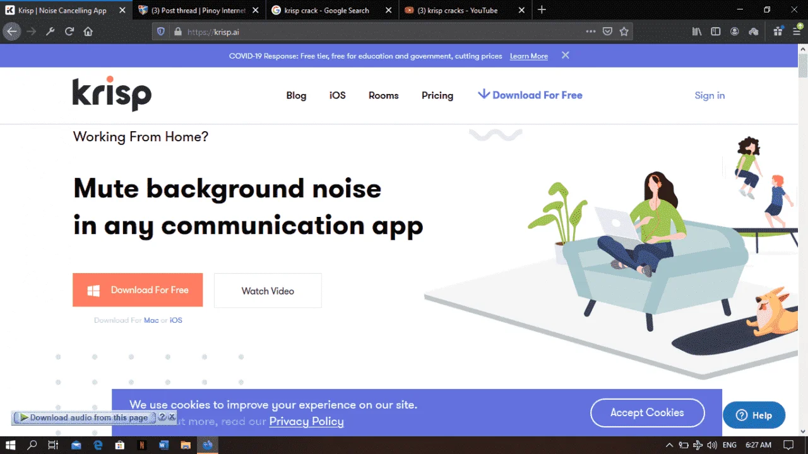This screenshot has height=454, width=808.
Task: Open the taskbar clock showing 6:27 AM
Action: [758, 445]
